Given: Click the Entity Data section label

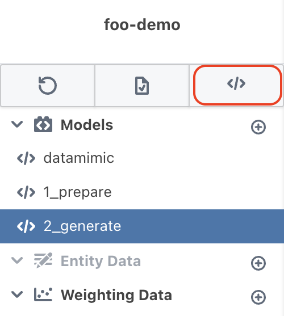Looking at the screenshot, I should [x=101, y=261].
